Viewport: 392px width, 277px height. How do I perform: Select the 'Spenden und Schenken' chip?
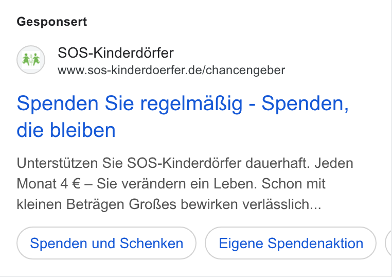106,243
